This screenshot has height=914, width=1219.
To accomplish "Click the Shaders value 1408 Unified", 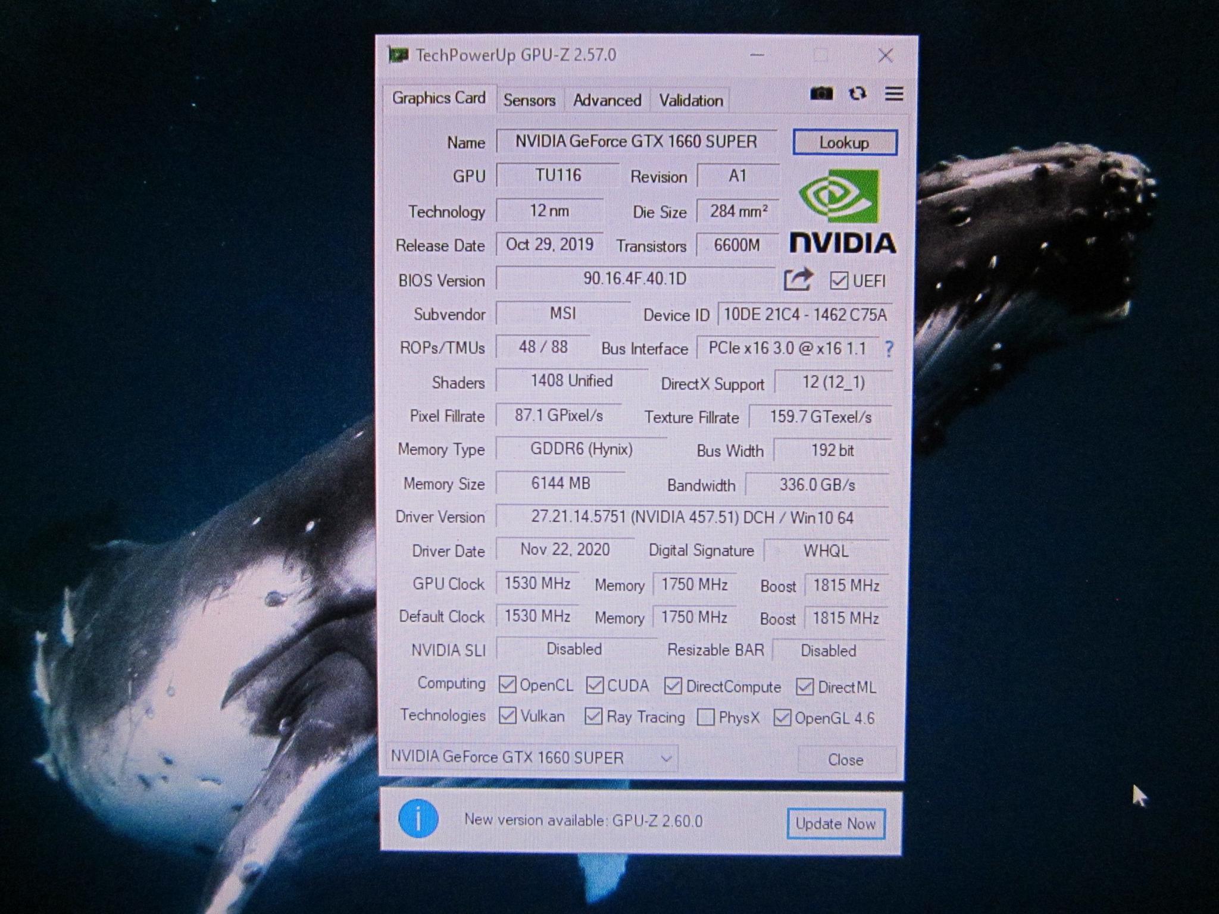I will click(571, 381).
